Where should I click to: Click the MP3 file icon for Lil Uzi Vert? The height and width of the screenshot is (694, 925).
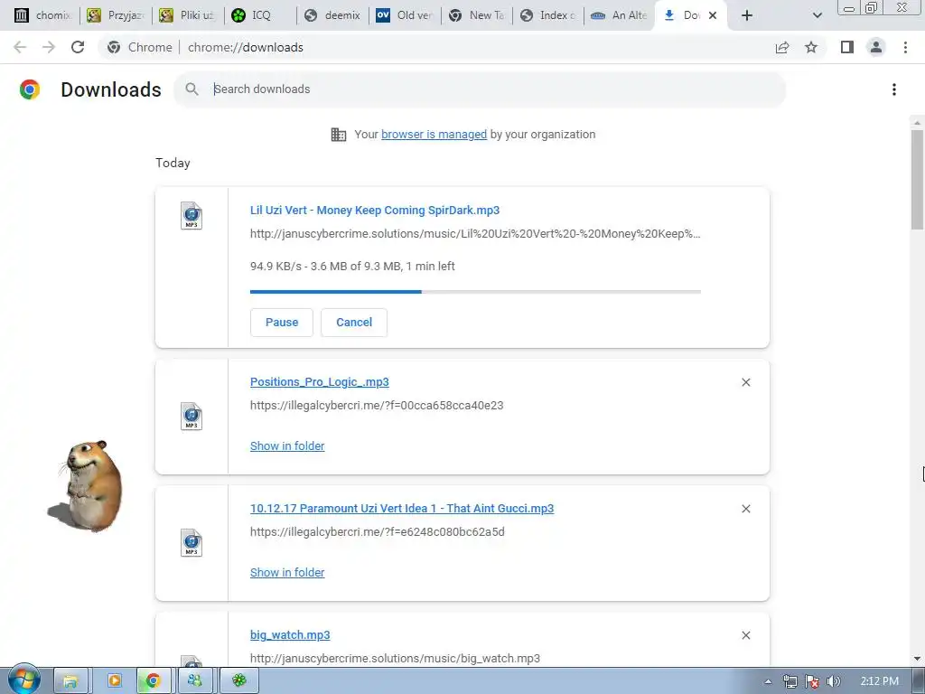point(192,215)
